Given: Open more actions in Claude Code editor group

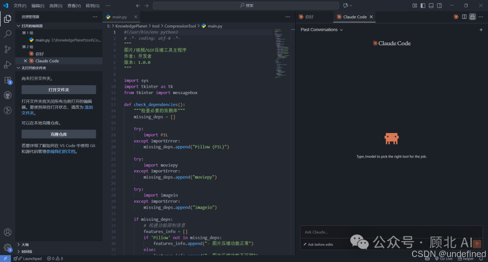Looking at the screenshot, I should tap(481, 17).
